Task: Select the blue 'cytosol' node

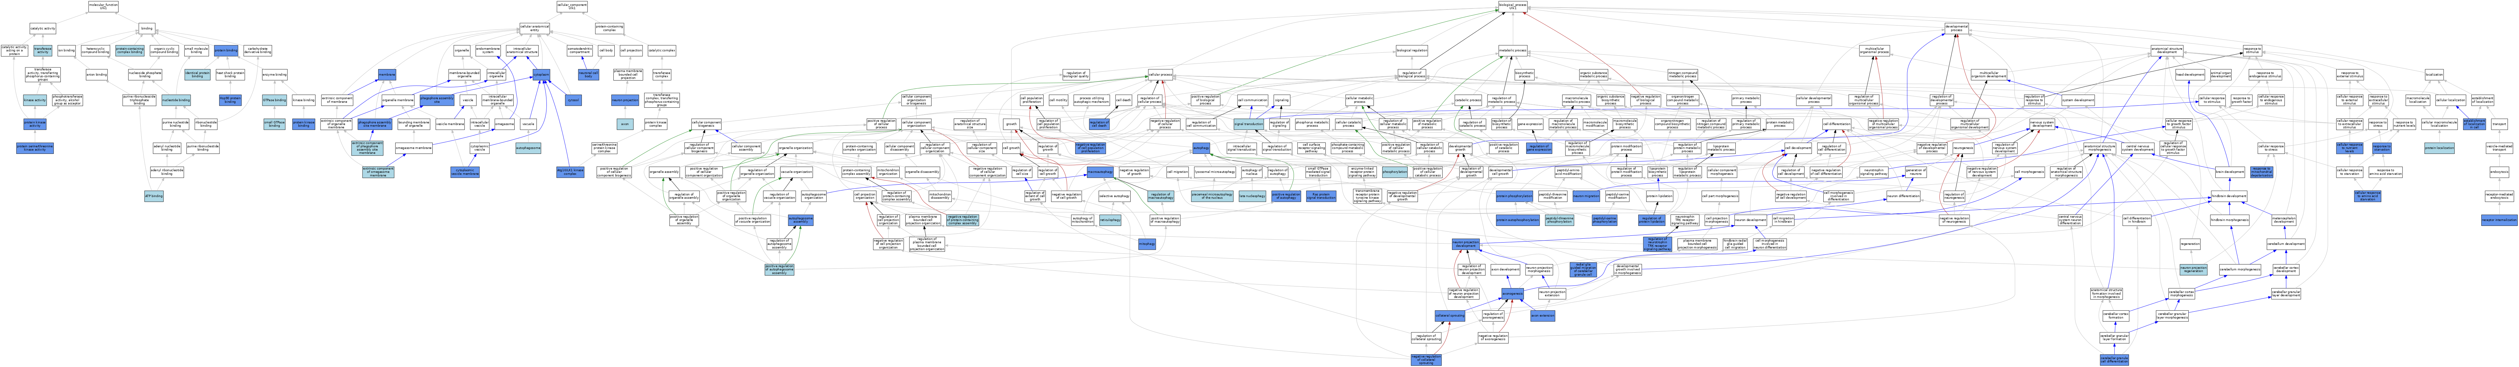Action: [574, 101]
